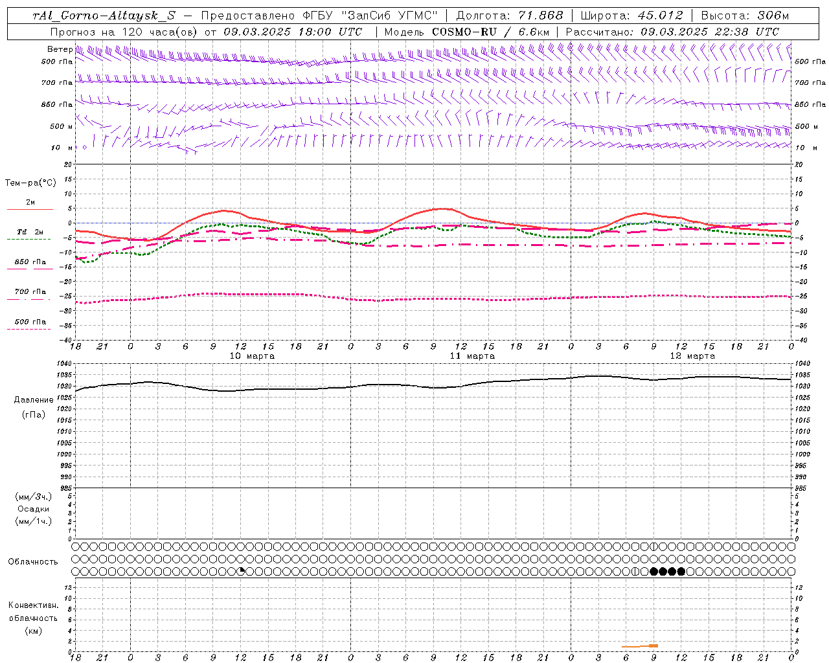Click the rightmost of four black cloud circles

pyautogui.click(x=681, y=571)
